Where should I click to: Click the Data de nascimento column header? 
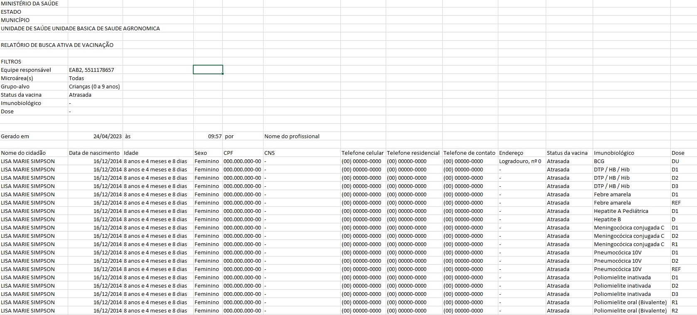[x=94, y=153]
